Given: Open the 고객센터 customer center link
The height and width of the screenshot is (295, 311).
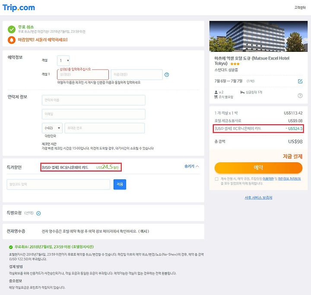Looking at the screenshot, I should point(300,7).
